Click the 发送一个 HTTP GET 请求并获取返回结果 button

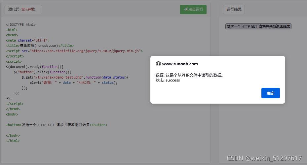(x=258, y=26)
